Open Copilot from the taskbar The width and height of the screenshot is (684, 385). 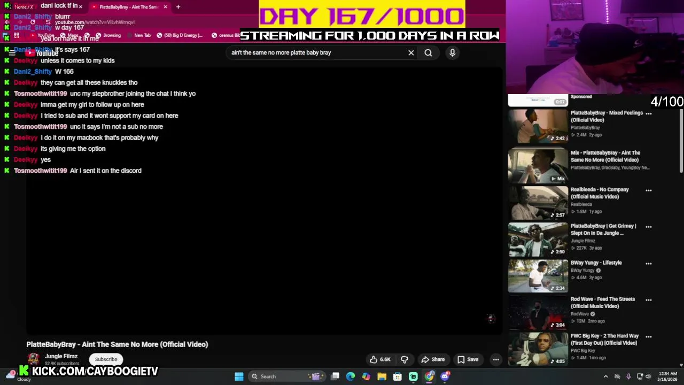click(366, 376)
